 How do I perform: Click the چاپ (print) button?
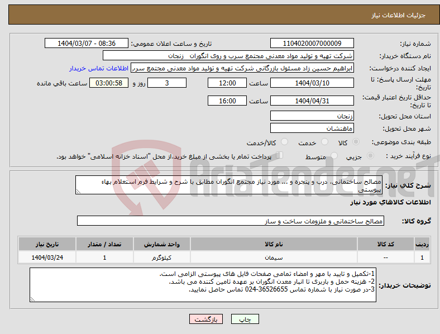pos(245,319)
